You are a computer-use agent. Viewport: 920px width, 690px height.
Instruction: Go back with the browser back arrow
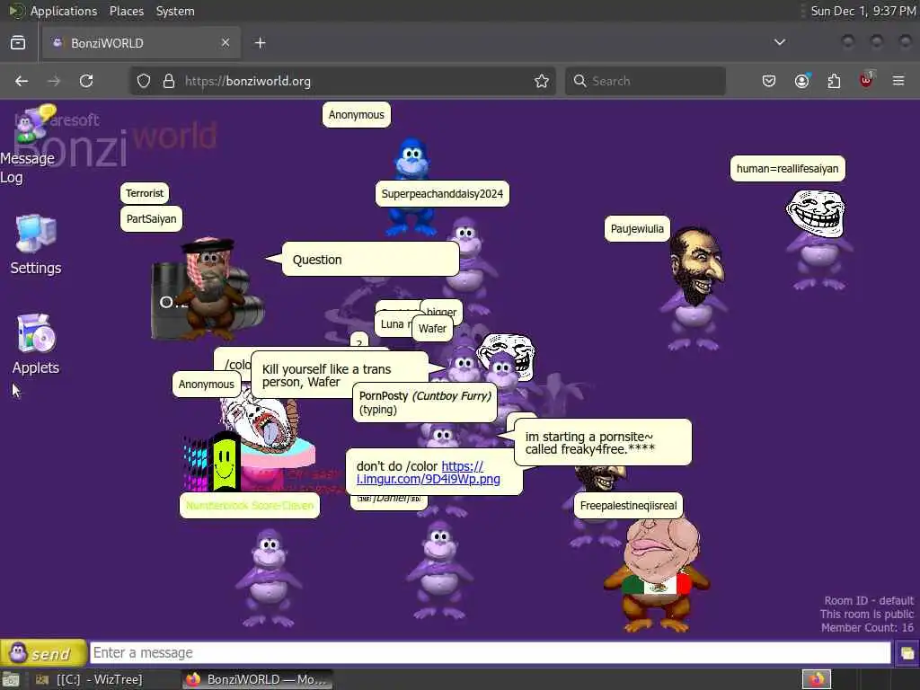coord(22,81)
